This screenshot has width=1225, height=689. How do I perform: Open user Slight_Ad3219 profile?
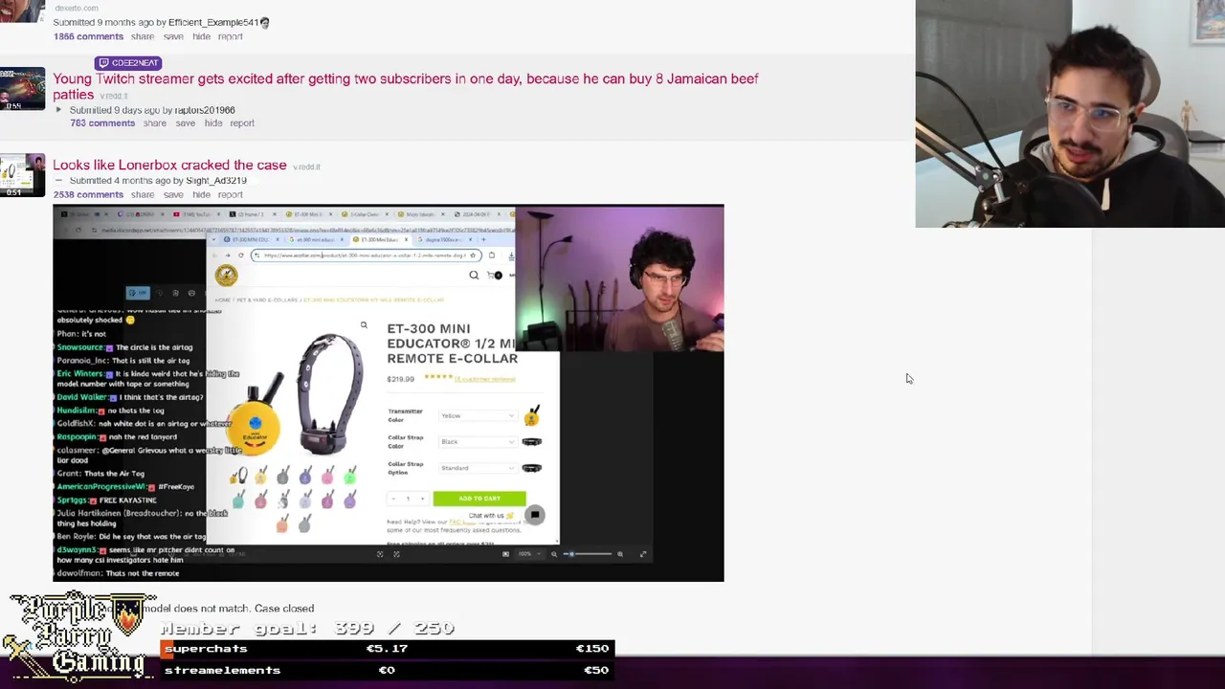click(216, 180)
